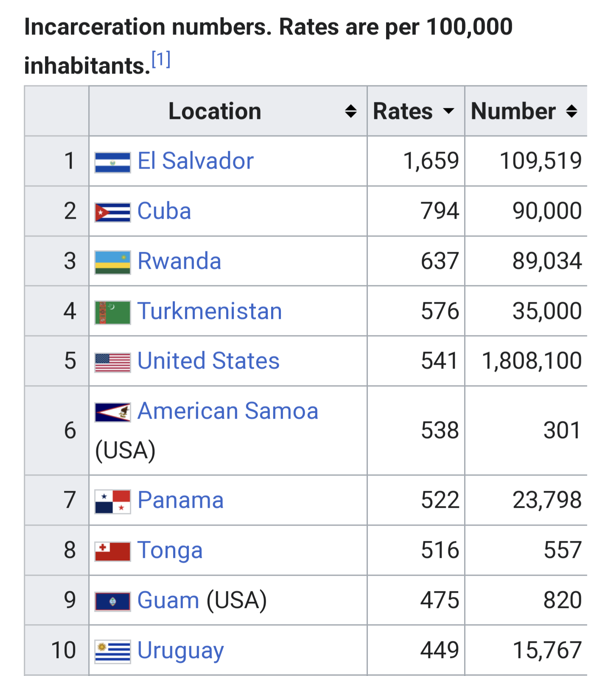Open the Uruguay country link
This screenshot has height=676, width=611.
coord(181,650)
